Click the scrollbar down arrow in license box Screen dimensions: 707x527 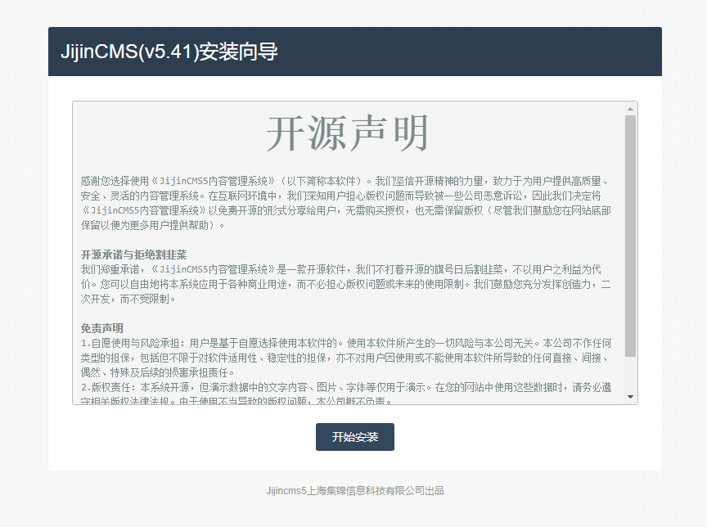(x=630, y=397)
